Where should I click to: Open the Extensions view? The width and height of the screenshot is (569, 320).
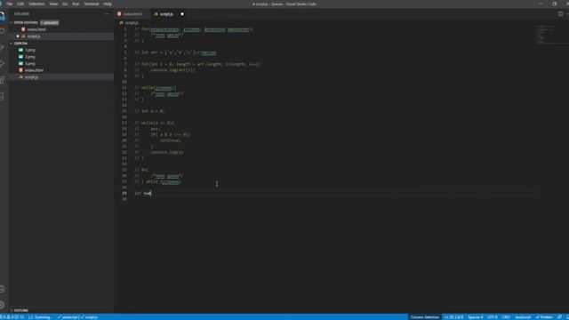tap(2, 80)
